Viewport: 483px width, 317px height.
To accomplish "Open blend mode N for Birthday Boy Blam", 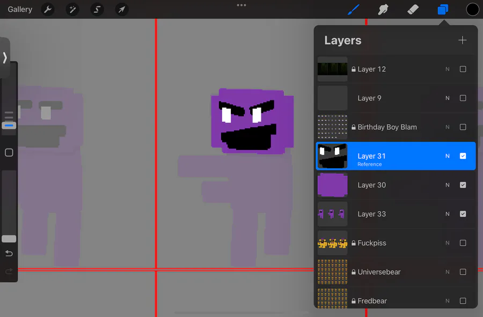I will 447,127.
